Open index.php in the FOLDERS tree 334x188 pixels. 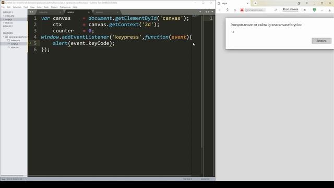click(16, 40)
